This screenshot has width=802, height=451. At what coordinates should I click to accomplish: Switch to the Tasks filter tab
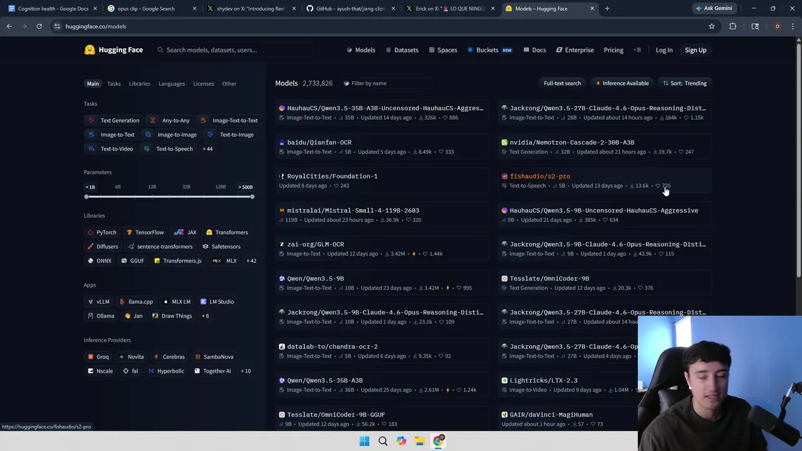[113, 83]
